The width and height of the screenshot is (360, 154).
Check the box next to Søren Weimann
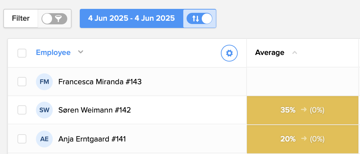(22, 110)
